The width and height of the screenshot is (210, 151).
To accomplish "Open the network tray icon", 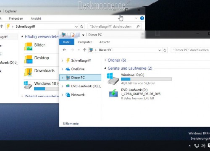I will (x=197, y=146).
